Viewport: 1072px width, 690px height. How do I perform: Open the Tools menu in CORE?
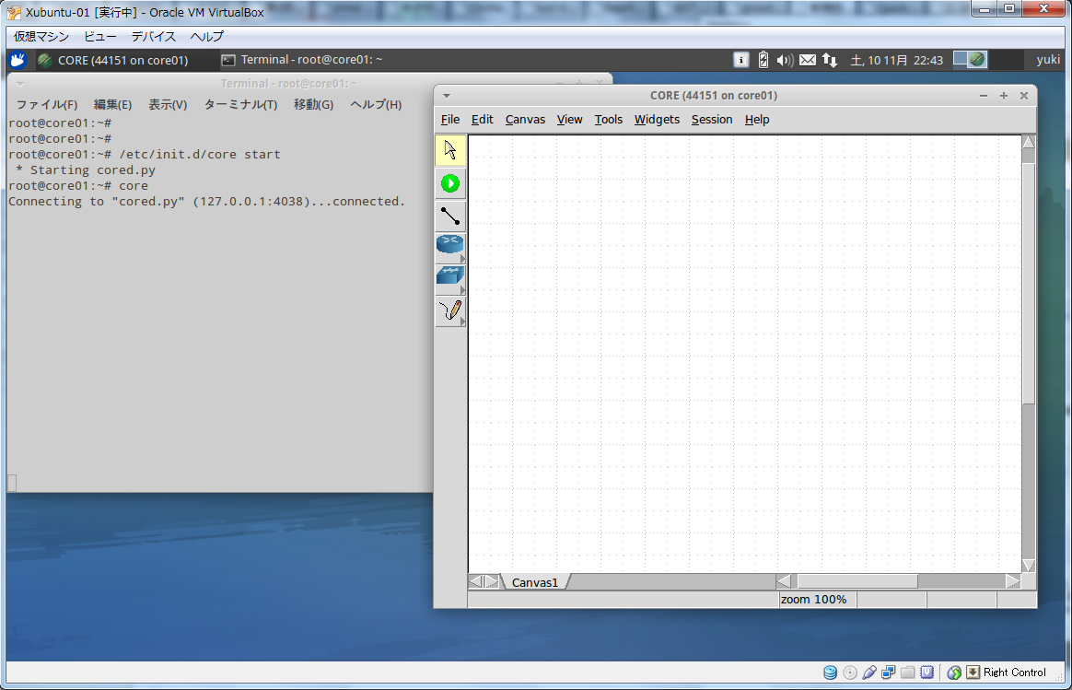[608, 120]
